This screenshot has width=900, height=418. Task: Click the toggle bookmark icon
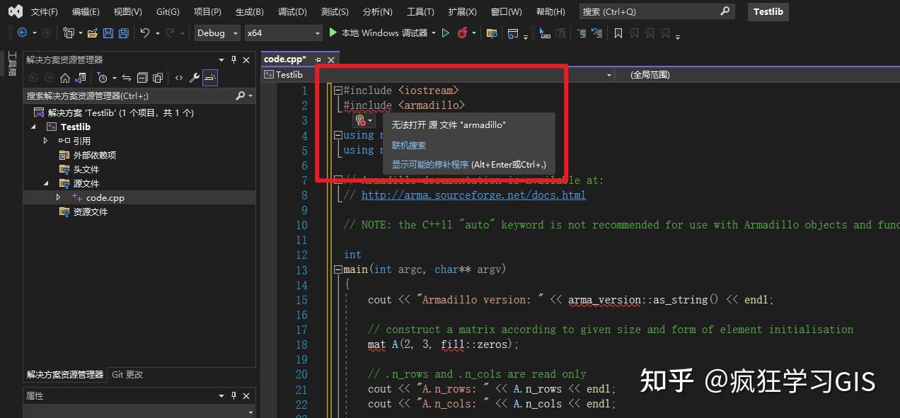tap(618, 33)
